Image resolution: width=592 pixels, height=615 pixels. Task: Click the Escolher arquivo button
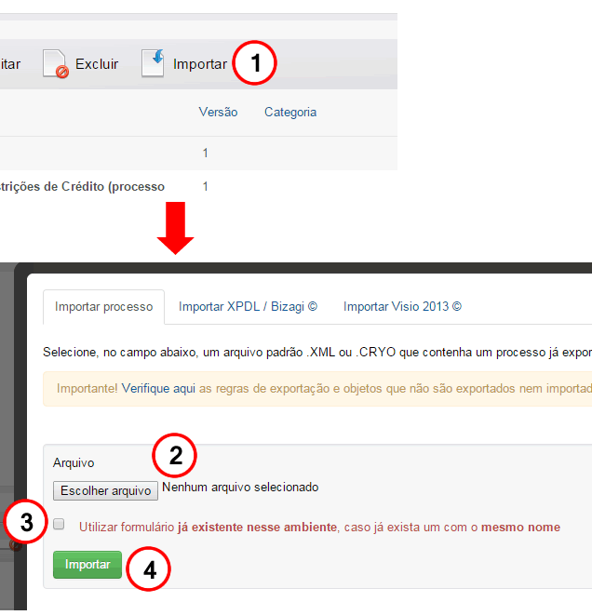click(x=105, y=490)
